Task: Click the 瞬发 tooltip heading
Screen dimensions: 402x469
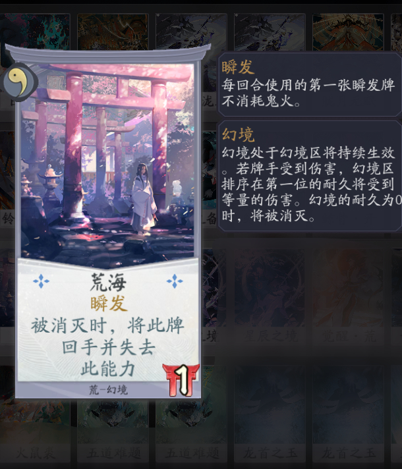Action: click(238, 67)
